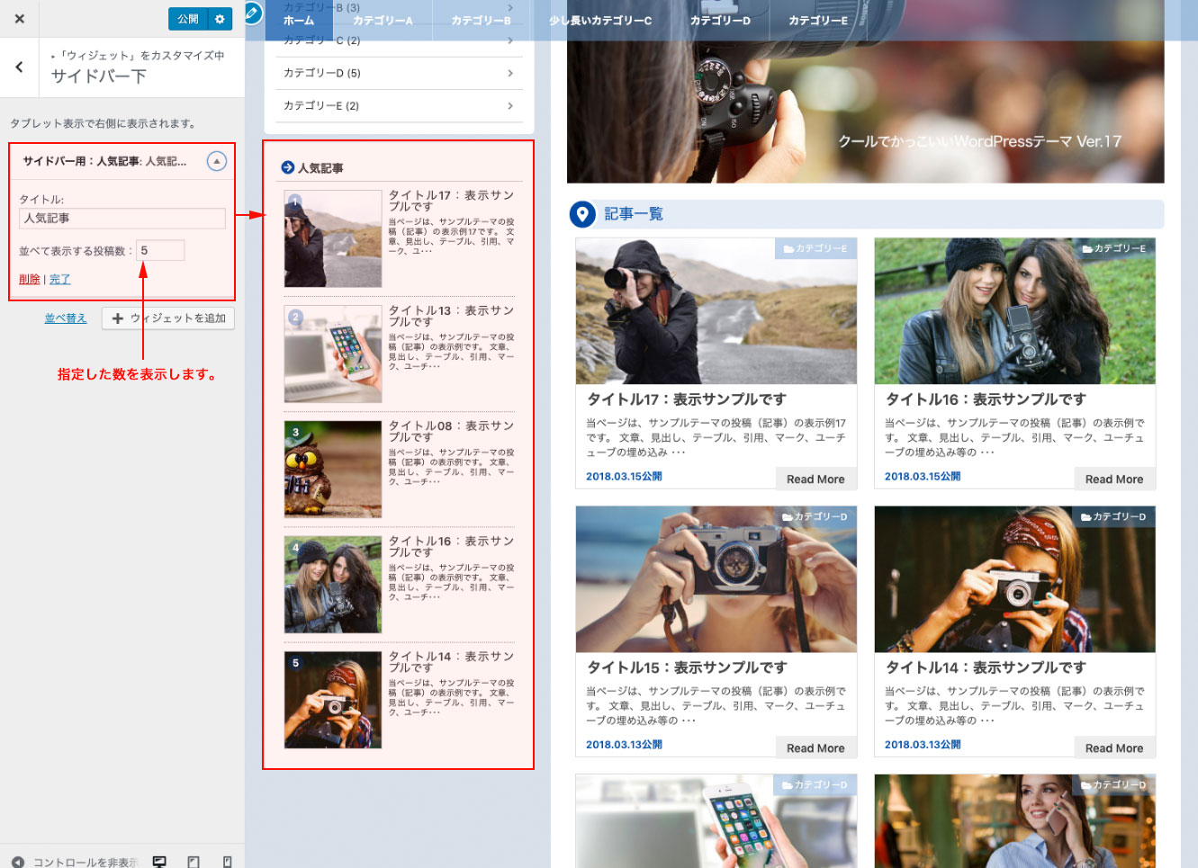Open カテゴリーA in the navigation bar
The image size is (1198, 868).
click(383, 20)
